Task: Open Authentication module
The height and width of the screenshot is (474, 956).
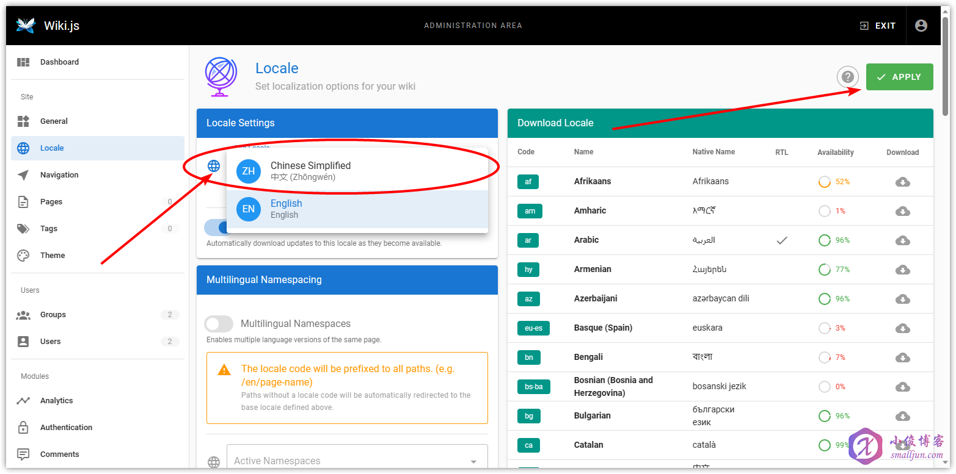Action: click(x=98, y=428)
